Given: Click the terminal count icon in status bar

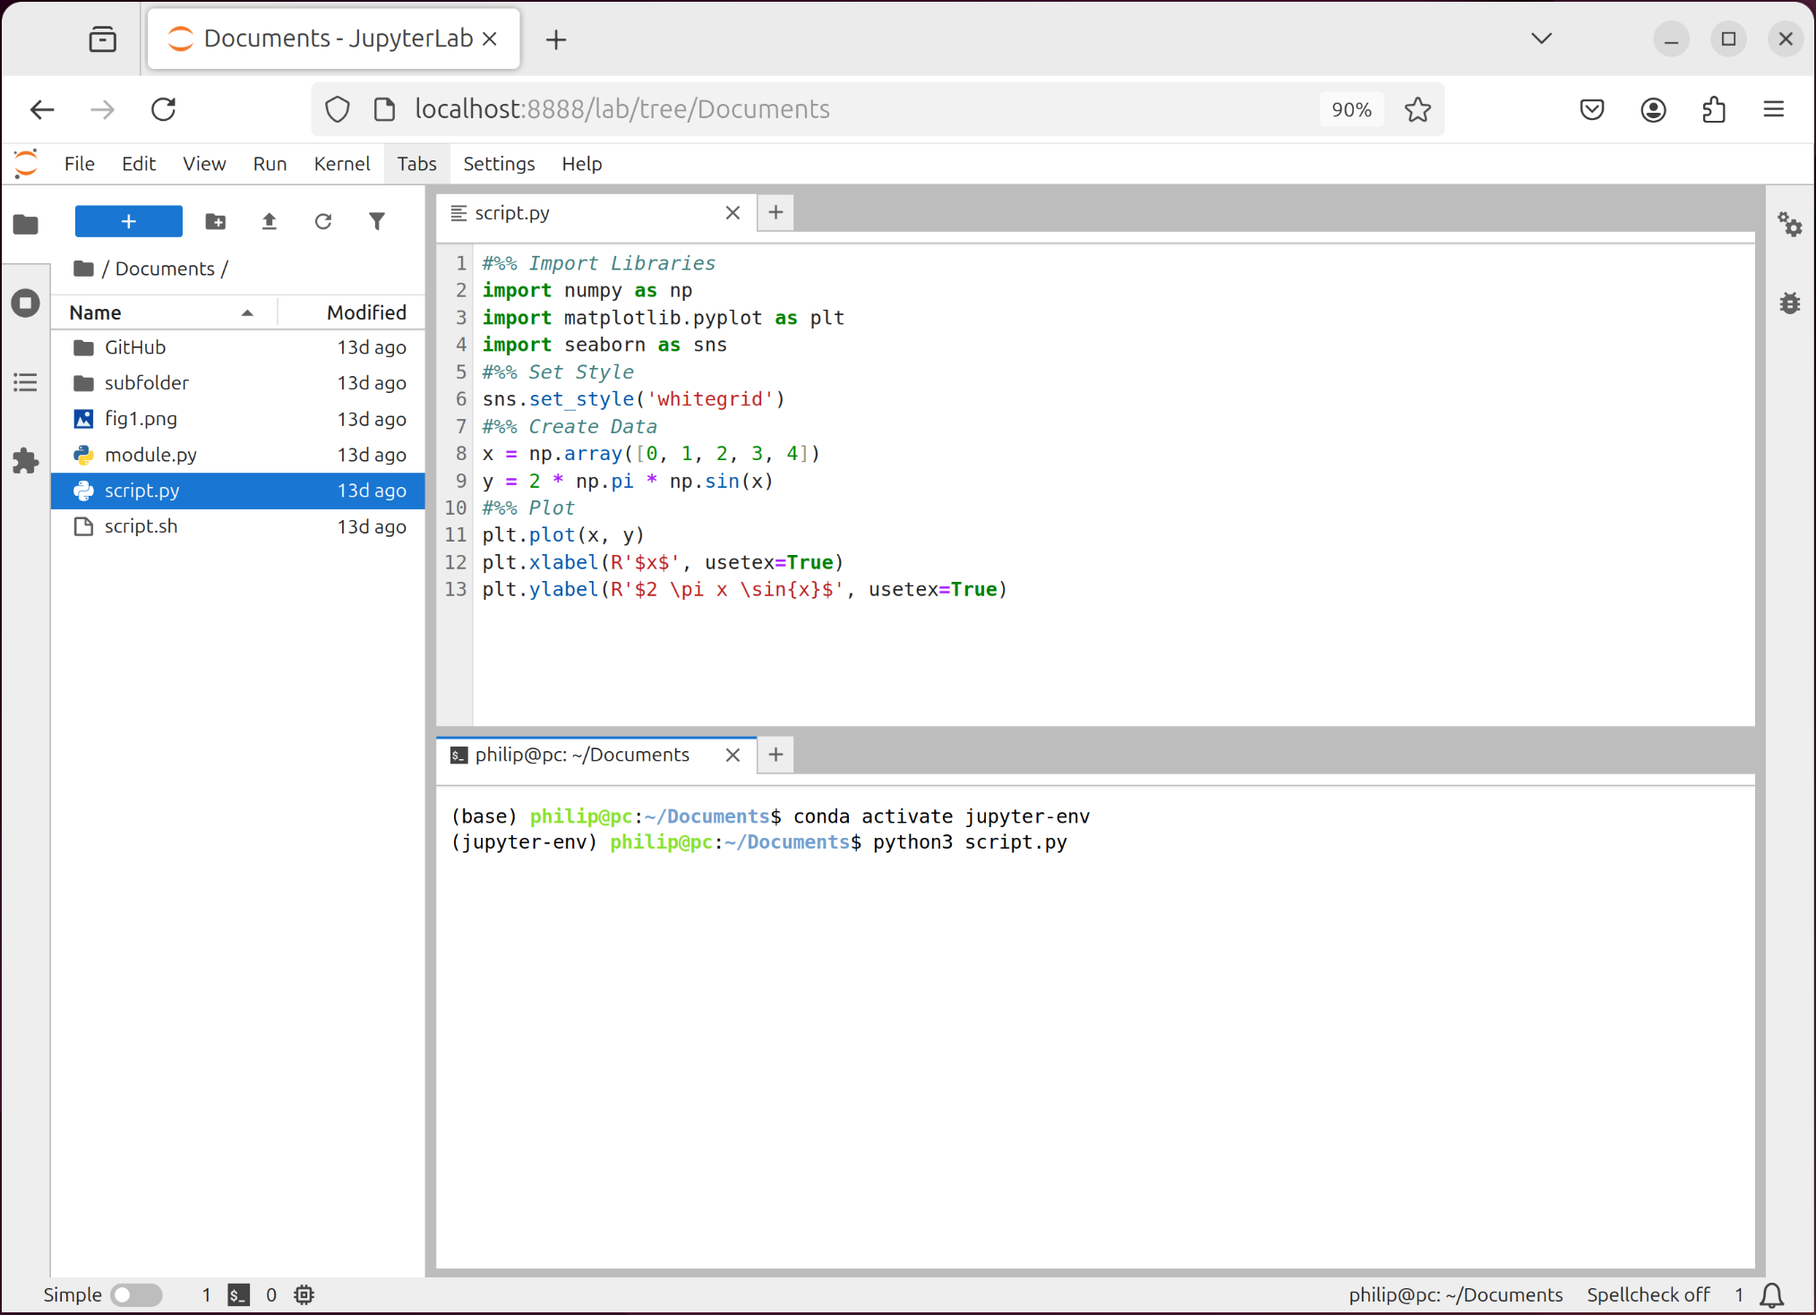Looking at the screenshot, I should [238, 1295].
